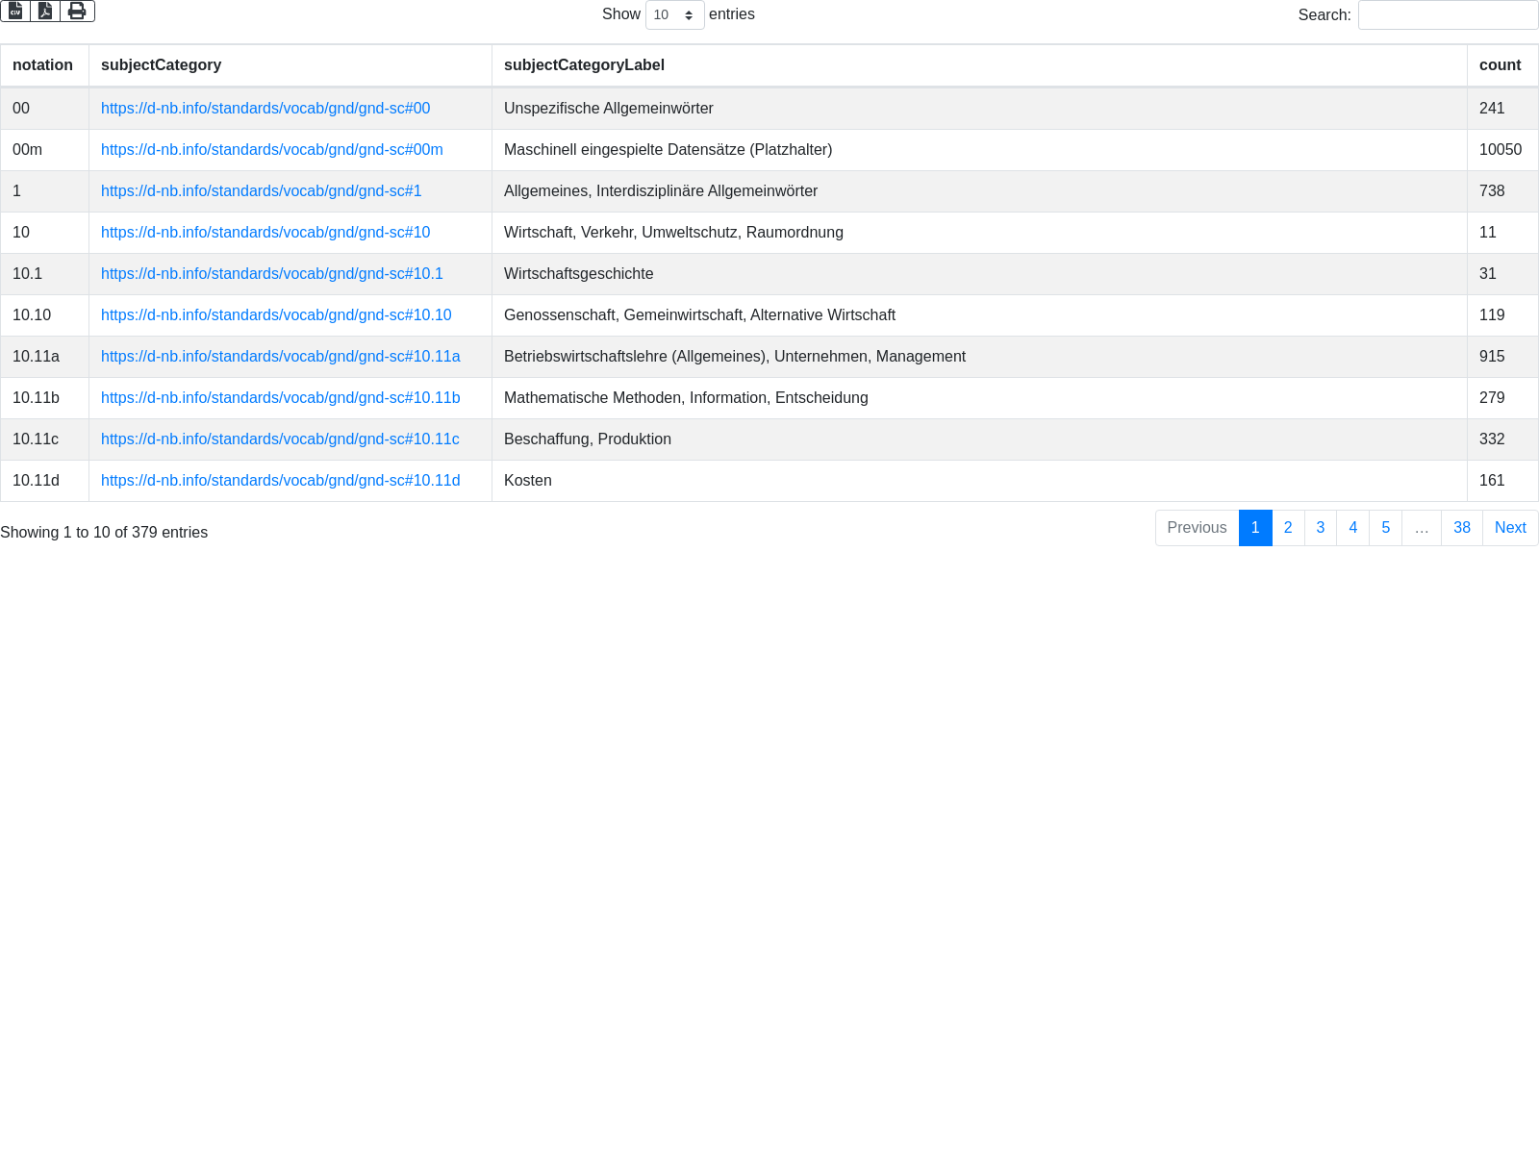Viewport: 1539px width, 1154px height.
Task: Sort by subjectCategoryLabel column header
Action: click(584, 65)
